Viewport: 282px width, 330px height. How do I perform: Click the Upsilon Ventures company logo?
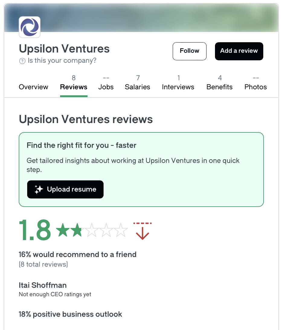click(x=30, y=27)
